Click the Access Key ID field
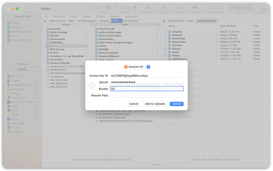Screen dimensions: 273x171 147,76
